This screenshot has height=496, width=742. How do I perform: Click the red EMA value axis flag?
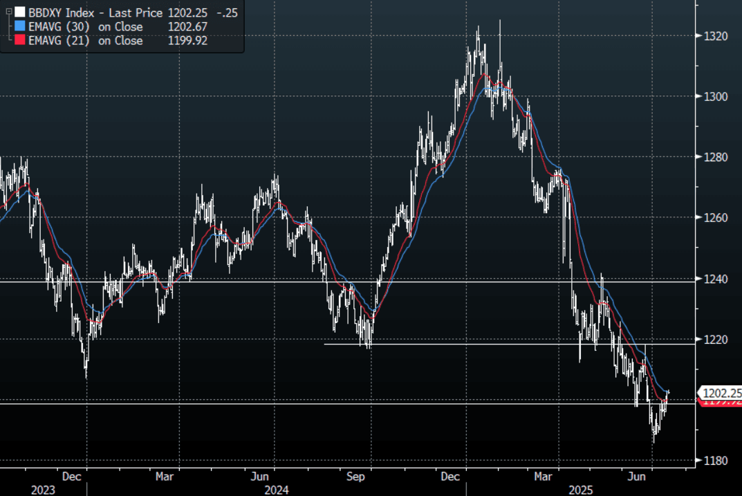pos(721,403)
